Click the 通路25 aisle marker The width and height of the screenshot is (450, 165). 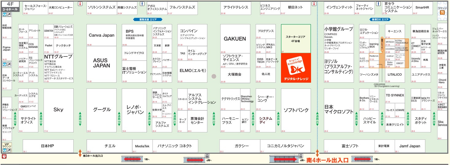(317, 120)
